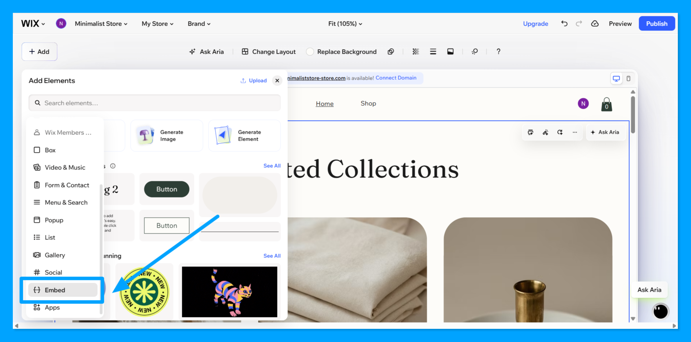Switch to mobile view icon
Viewport: 691px width, 342px height.
click(x=628, y=79)
